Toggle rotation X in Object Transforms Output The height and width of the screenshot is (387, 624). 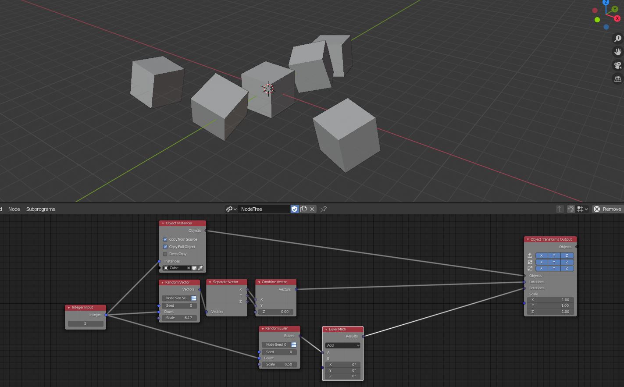542,262
